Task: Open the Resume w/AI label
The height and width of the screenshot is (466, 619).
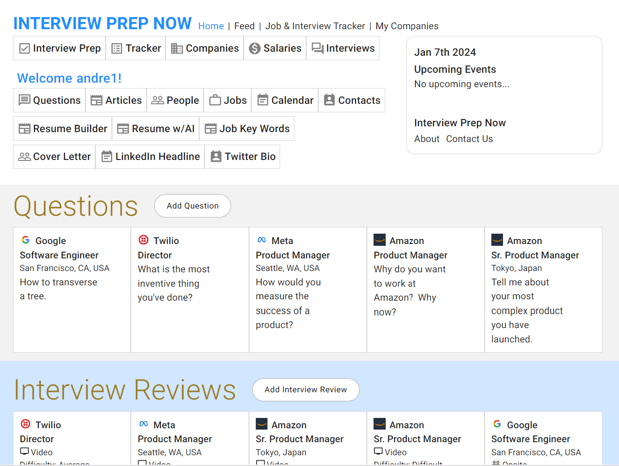Action: point(163,129)
